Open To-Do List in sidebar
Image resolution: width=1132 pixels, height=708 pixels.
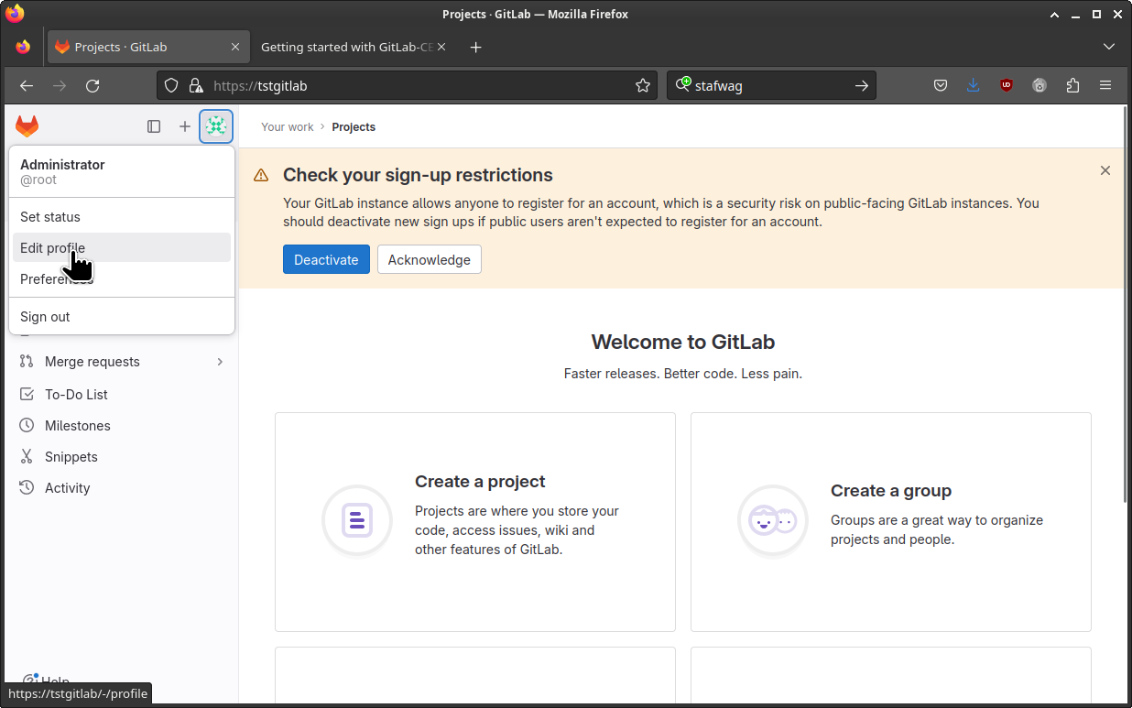point(76,395)
